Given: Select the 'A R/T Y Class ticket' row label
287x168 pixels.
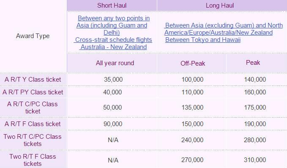Looking at the screenshot, I should 33,80.
